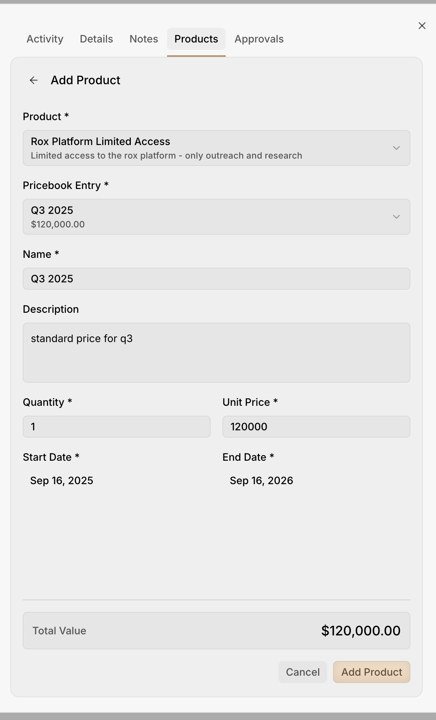Focus the Description text area
The height and width of the screenshot is (720, 436).
pos(216,352)
